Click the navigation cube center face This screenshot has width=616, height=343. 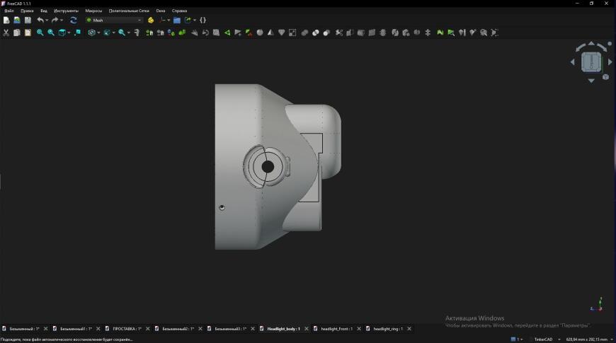click(591, 62)
